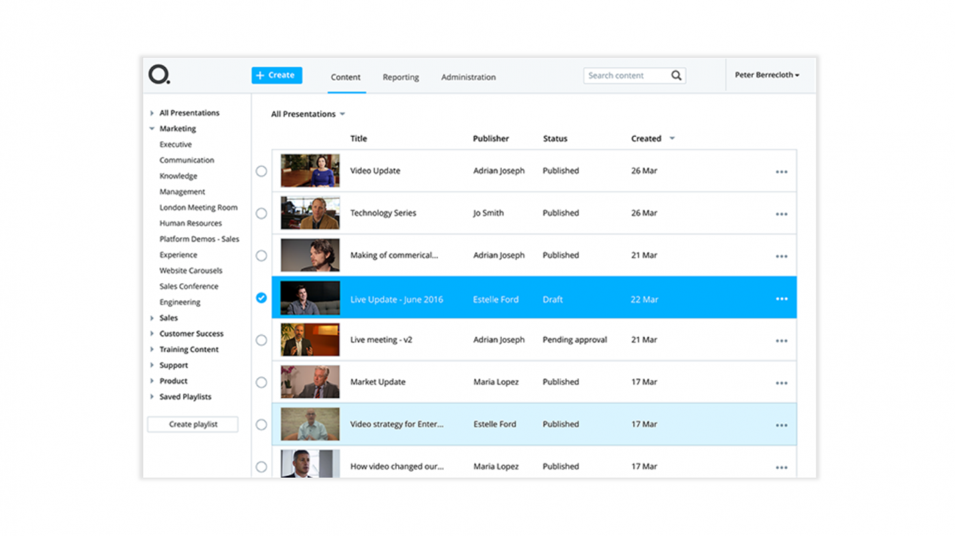Open ellipsis menu on Market Update row
Viewport: 955px width, 536px height.
[x=781, y=381]
